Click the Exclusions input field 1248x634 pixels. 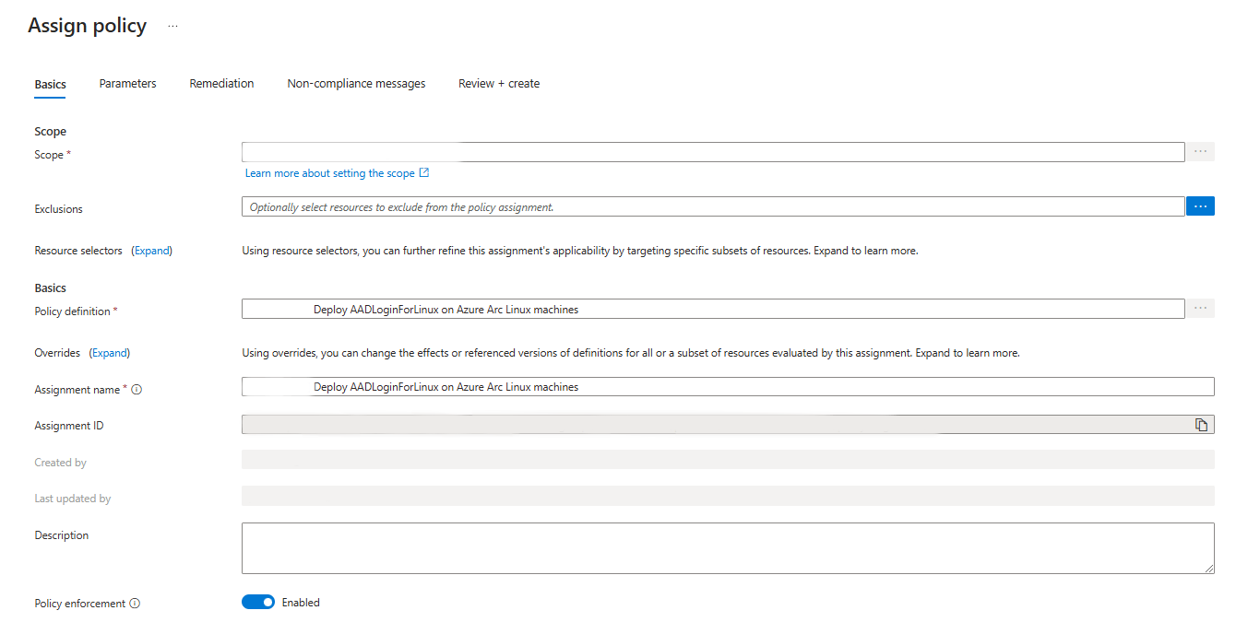[x=712, y=207]
